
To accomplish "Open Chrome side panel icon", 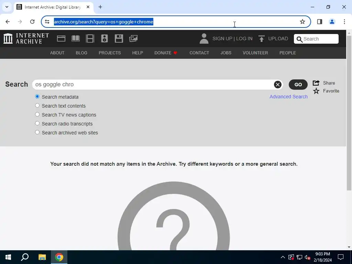I will point(319,22).
